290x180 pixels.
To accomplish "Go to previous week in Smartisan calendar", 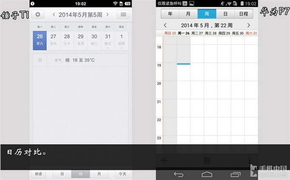I will coord(54,14).
